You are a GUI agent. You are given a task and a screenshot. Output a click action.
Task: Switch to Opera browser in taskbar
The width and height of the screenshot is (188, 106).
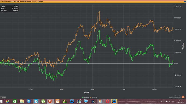point(107,101)
